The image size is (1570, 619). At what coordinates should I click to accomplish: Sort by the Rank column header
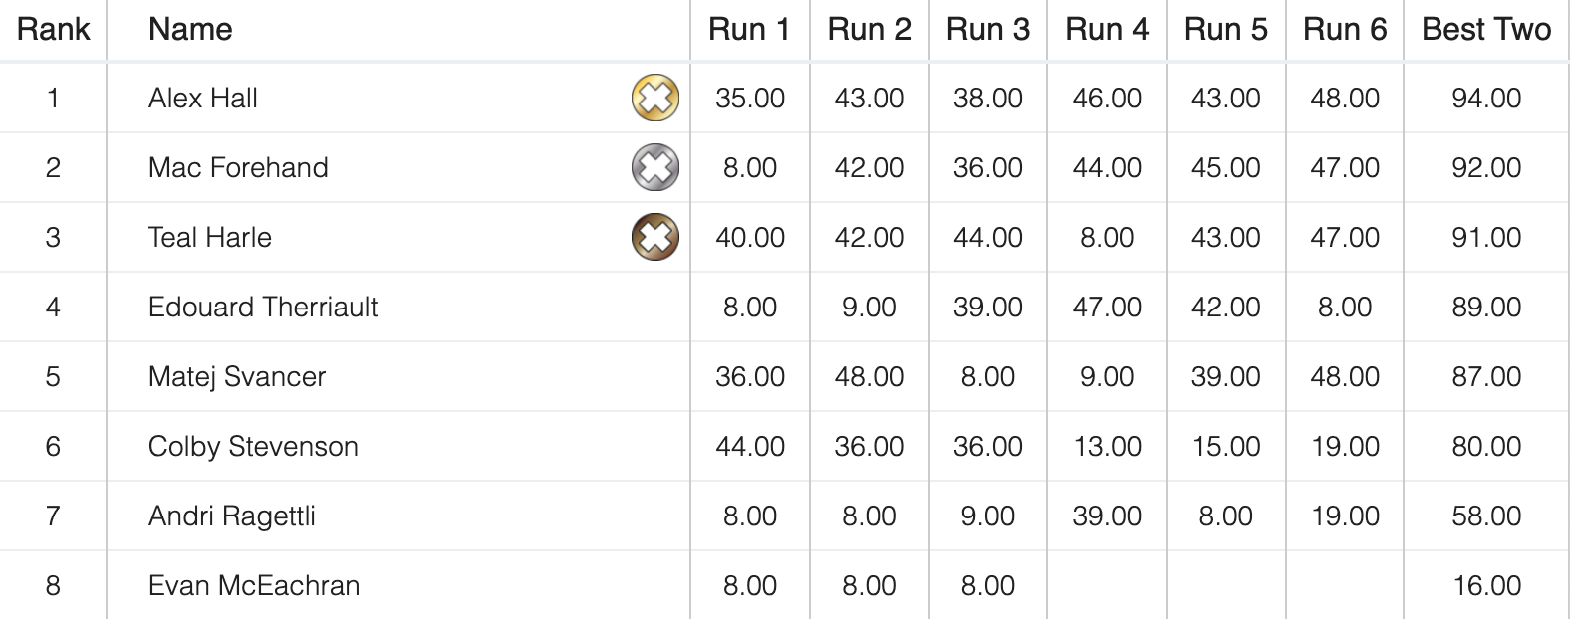pos(53,30)
